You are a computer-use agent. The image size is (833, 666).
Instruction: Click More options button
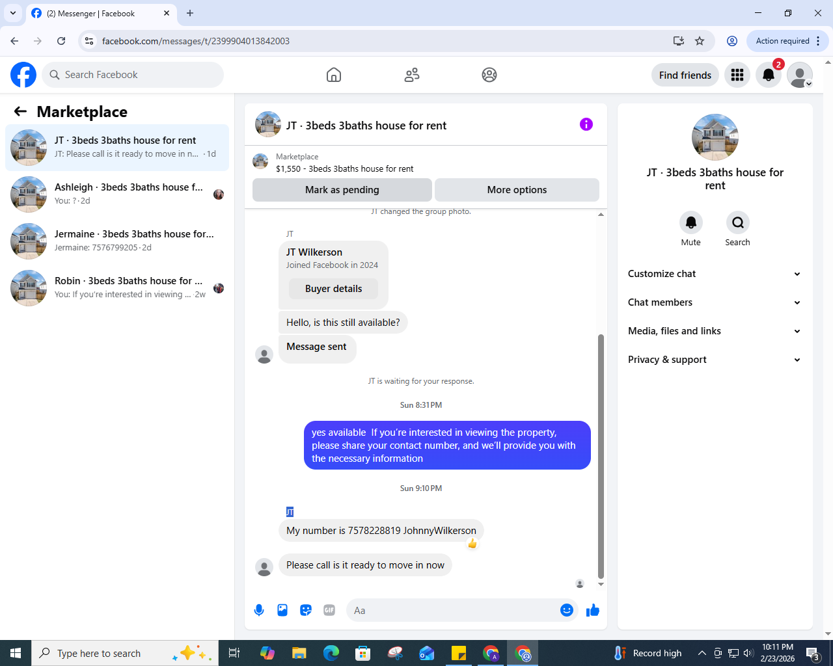pos(517,190)
